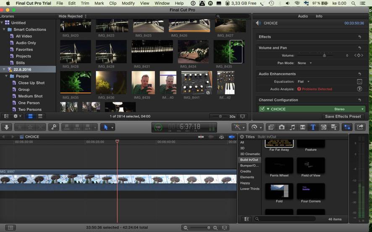Image resolution: width=372 pixels, height=232 pixels.
Task: Open browser clip appearance options
Action: coord(242,116)
